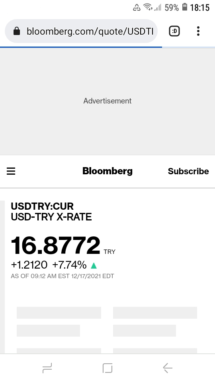Open the Bloomberg hamburger menu
Screen dimensions: 215x382
click(x=11, y=171)
